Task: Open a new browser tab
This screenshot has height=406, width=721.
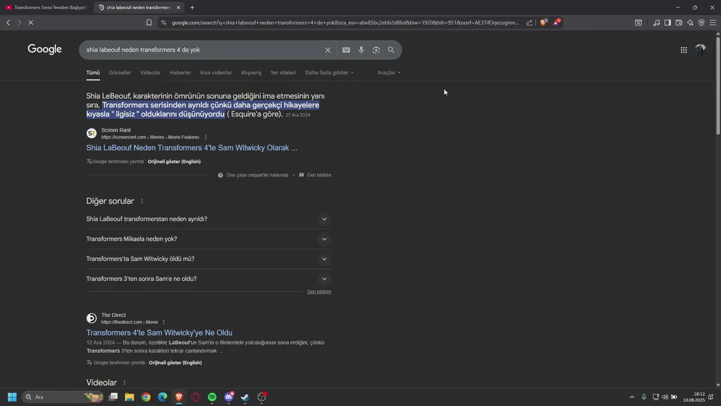Action: point(192,7)
